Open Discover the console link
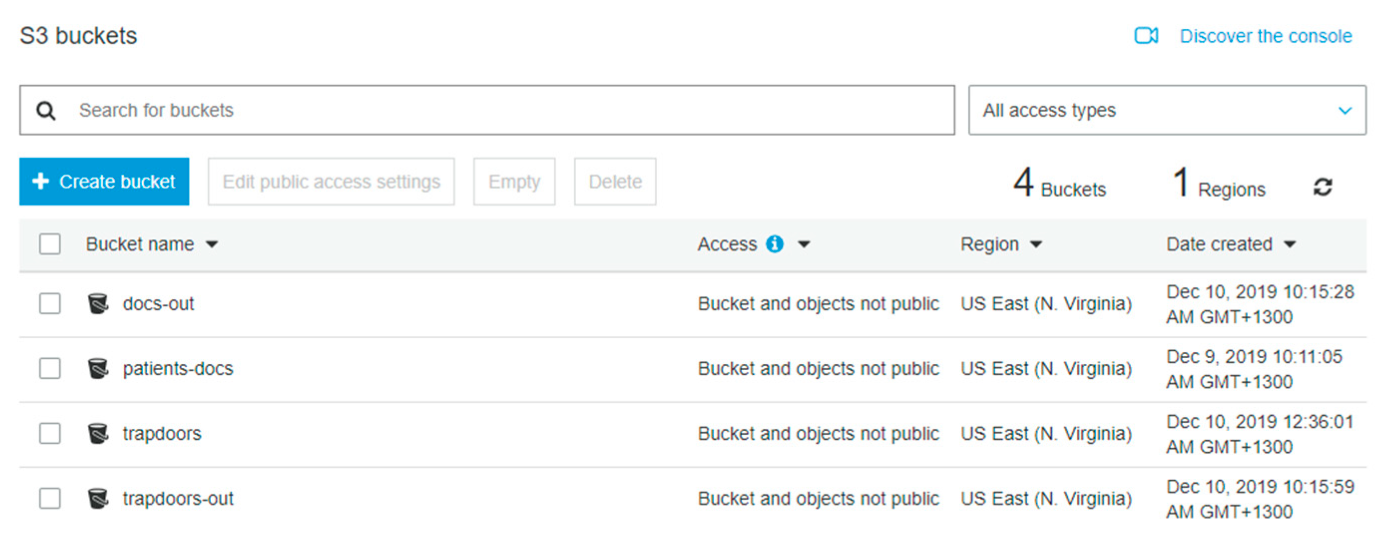The image size is (1388, 545). [x=1265, y=36]
